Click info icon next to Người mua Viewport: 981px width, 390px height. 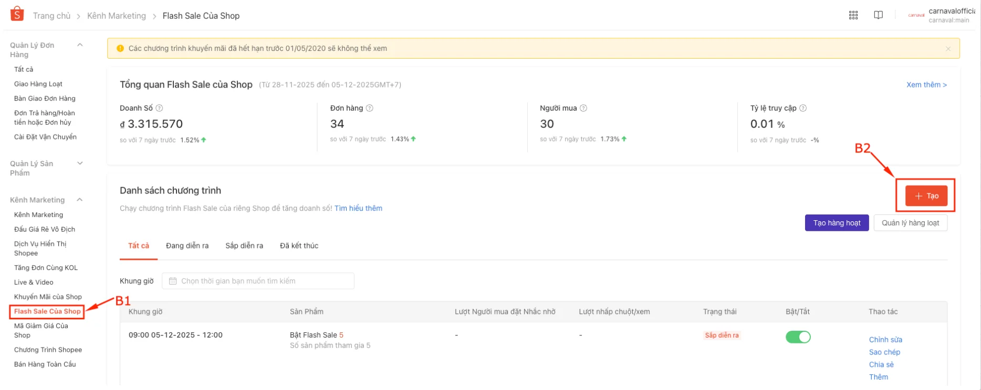tap(583, 108)
